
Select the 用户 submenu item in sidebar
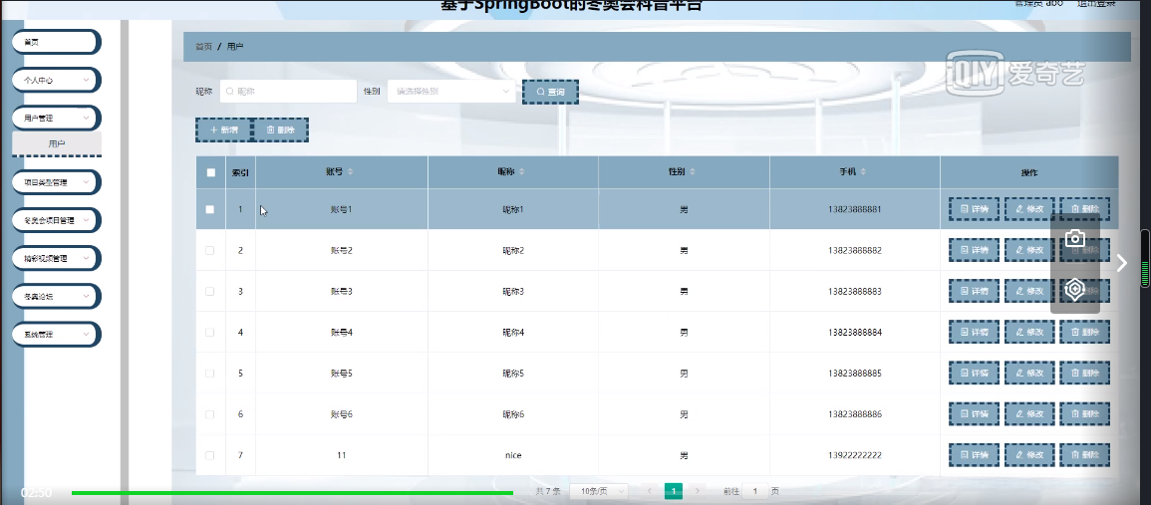(x=57, y=144)
